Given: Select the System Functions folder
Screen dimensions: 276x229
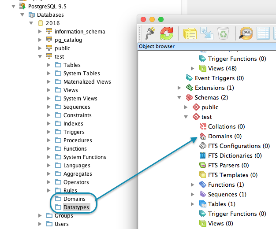Looking at the screenshot, I should (x=85, y=157).
